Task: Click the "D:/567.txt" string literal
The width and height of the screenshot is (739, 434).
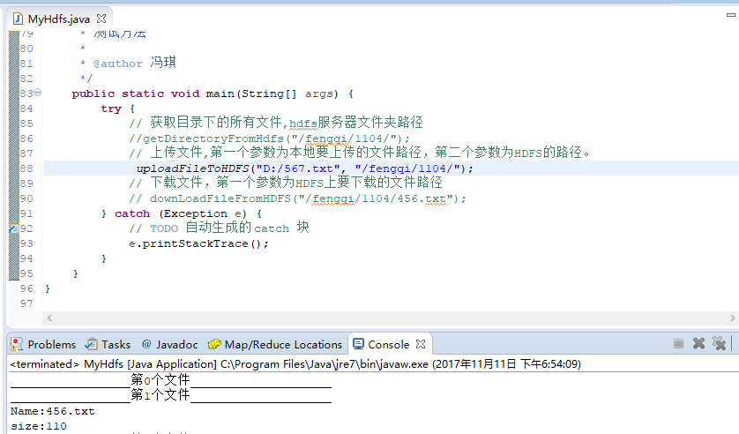Action: [298, 168]
